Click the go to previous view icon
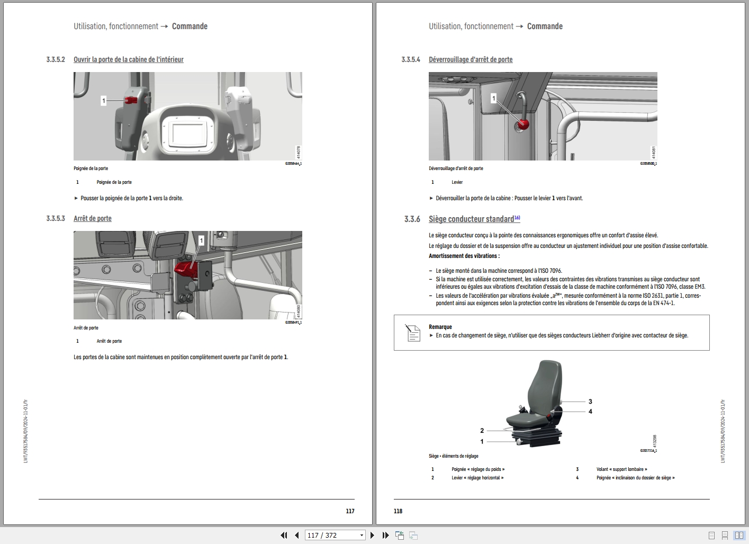Screen dimensions: 749x544 pos(400,536)
